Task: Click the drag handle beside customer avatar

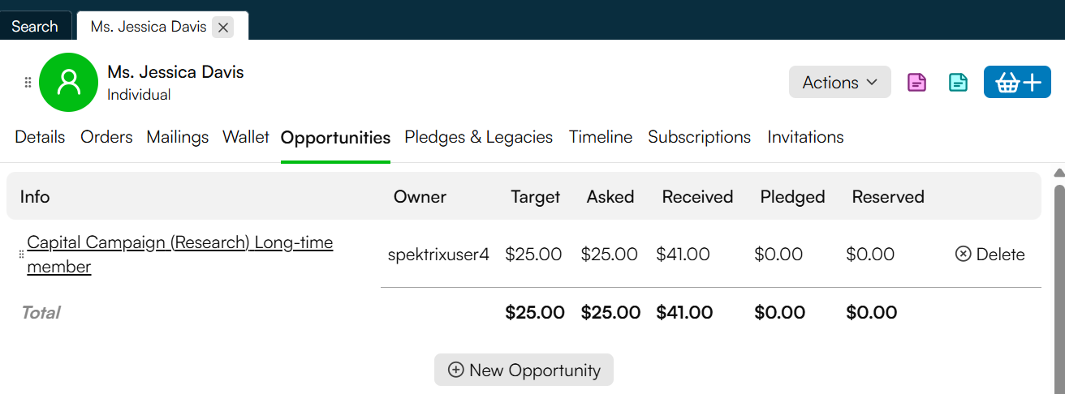Action: 28,82
